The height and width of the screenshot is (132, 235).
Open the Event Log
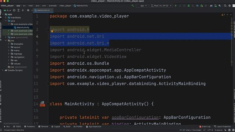click(205, 126)
